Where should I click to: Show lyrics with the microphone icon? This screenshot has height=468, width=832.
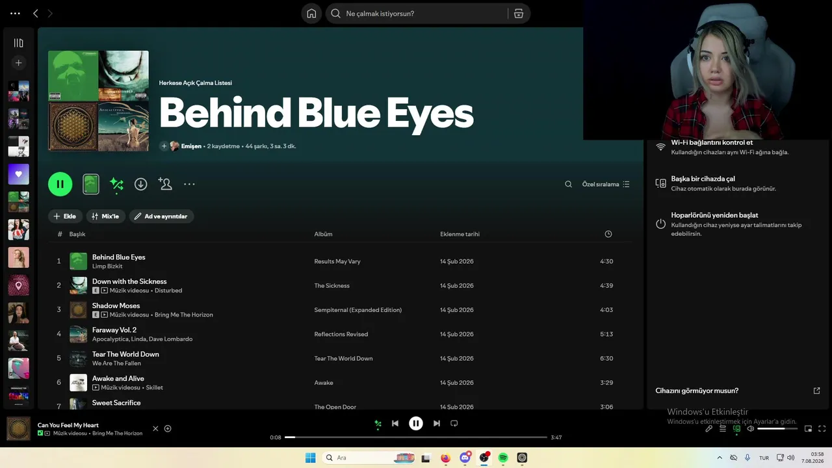click(709, 428)
